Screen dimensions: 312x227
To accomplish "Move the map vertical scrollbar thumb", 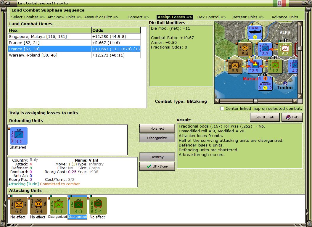I will click(300, 48).
